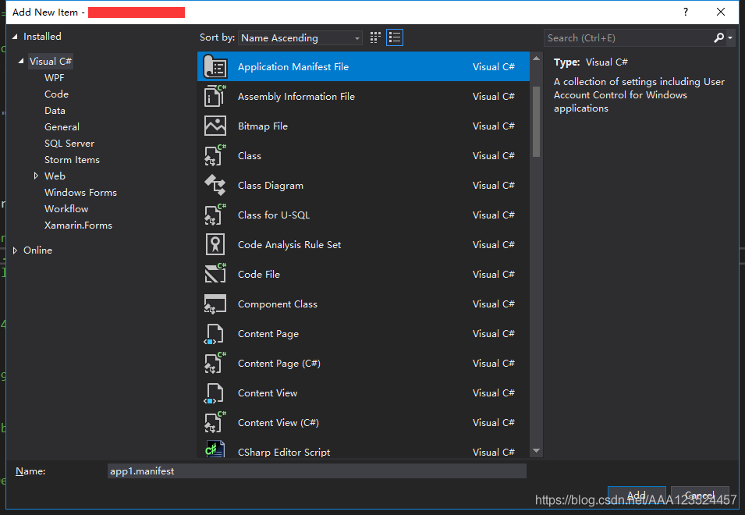Click the CSharp Editor Script icon
The width and height of the screenshot is (745, 515).
tap(215, 449)
